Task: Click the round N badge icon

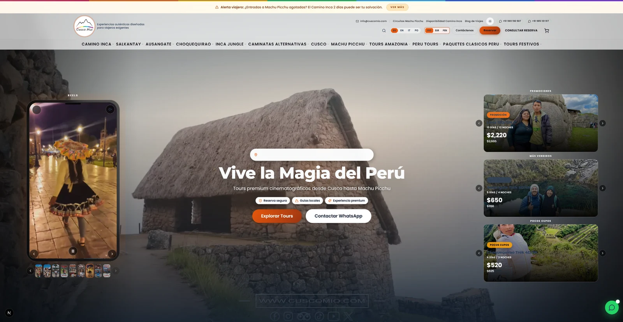Action: (x=9, y=313)
